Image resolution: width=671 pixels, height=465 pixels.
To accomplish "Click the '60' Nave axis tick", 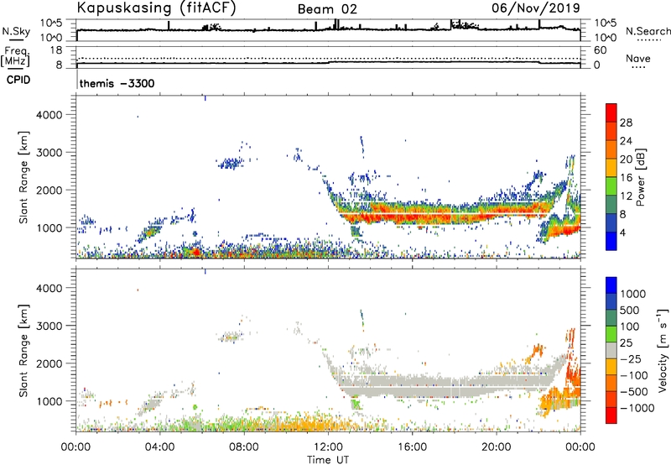I will (600, 50).
